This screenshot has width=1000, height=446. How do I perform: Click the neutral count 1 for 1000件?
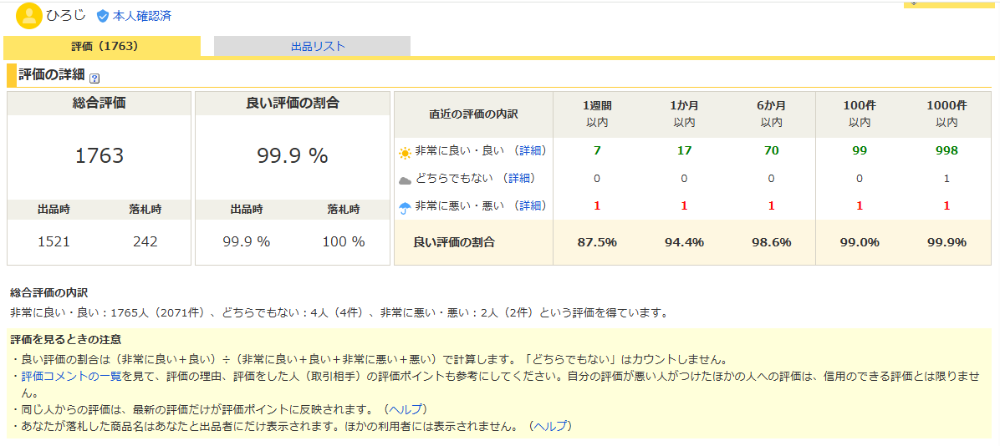[946, 179]
